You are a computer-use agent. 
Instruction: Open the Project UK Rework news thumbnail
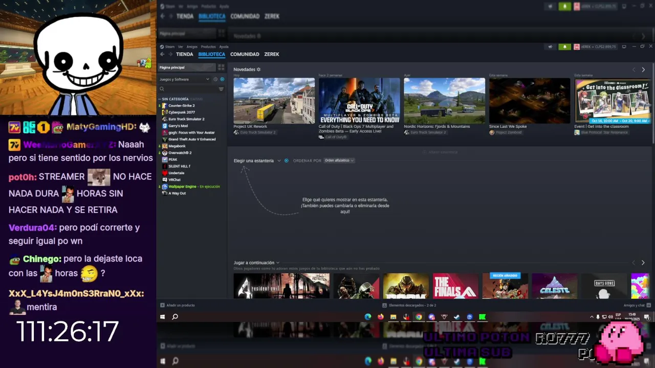pos(274,101)
